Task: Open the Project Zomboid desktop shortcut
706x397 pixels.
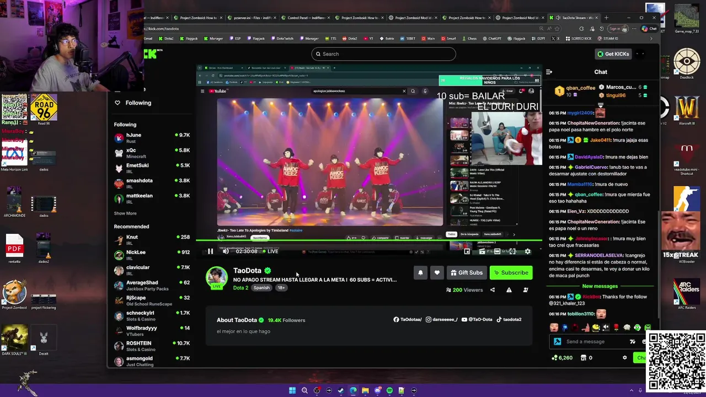Action: [14, 294]
